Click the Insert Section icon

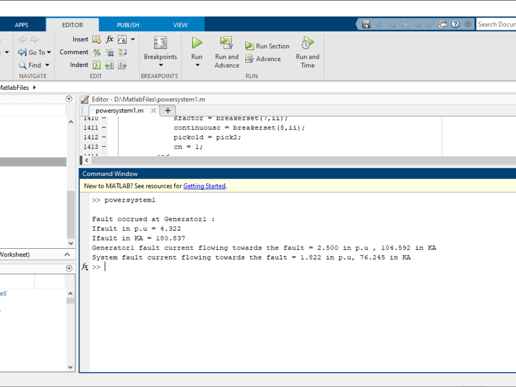coord(96,40)
